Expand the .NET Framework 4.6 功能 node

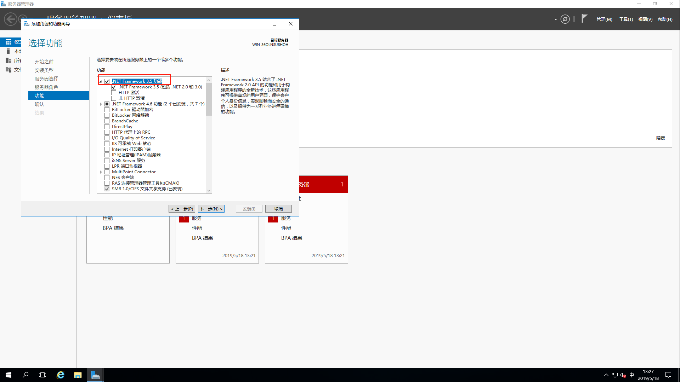[101, 104]
